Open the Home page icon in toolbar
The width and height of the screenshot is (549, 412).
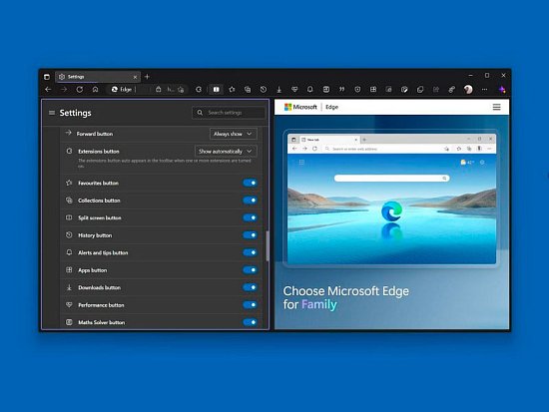(x=95, y=90)
